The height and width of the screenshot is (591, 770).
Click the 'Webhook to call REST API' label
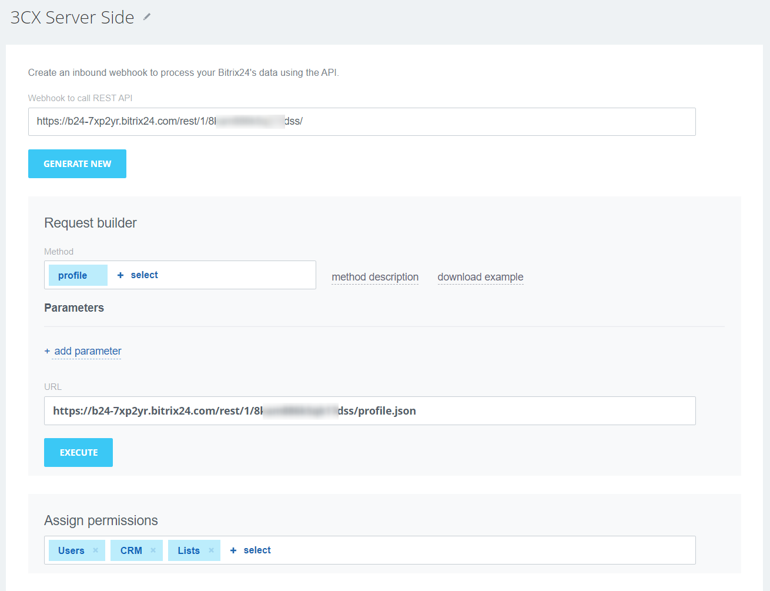pyautogui.click(x=80, y=98)
